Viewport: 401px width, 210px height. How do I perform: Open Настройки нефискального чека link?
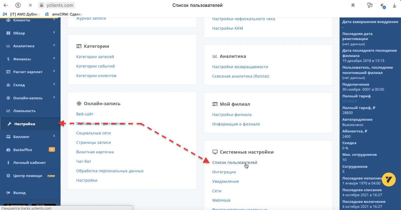coord(244,19)
